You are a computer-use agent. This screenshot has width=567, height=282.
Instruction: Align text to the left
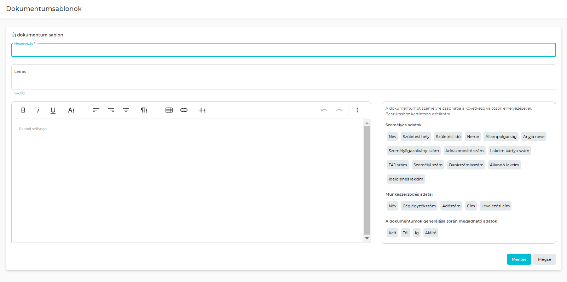[x=96, y=110]
